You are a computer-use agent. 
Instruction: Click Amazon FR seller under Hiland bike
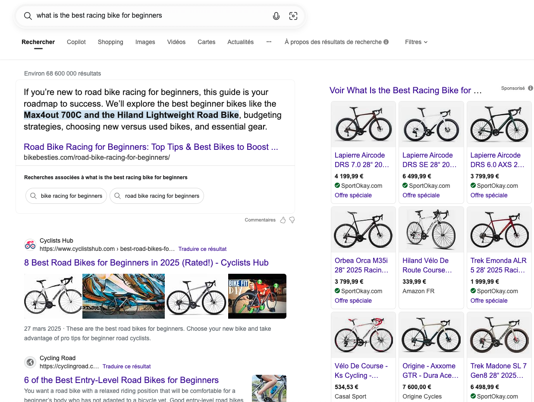[x=418, y=291]
